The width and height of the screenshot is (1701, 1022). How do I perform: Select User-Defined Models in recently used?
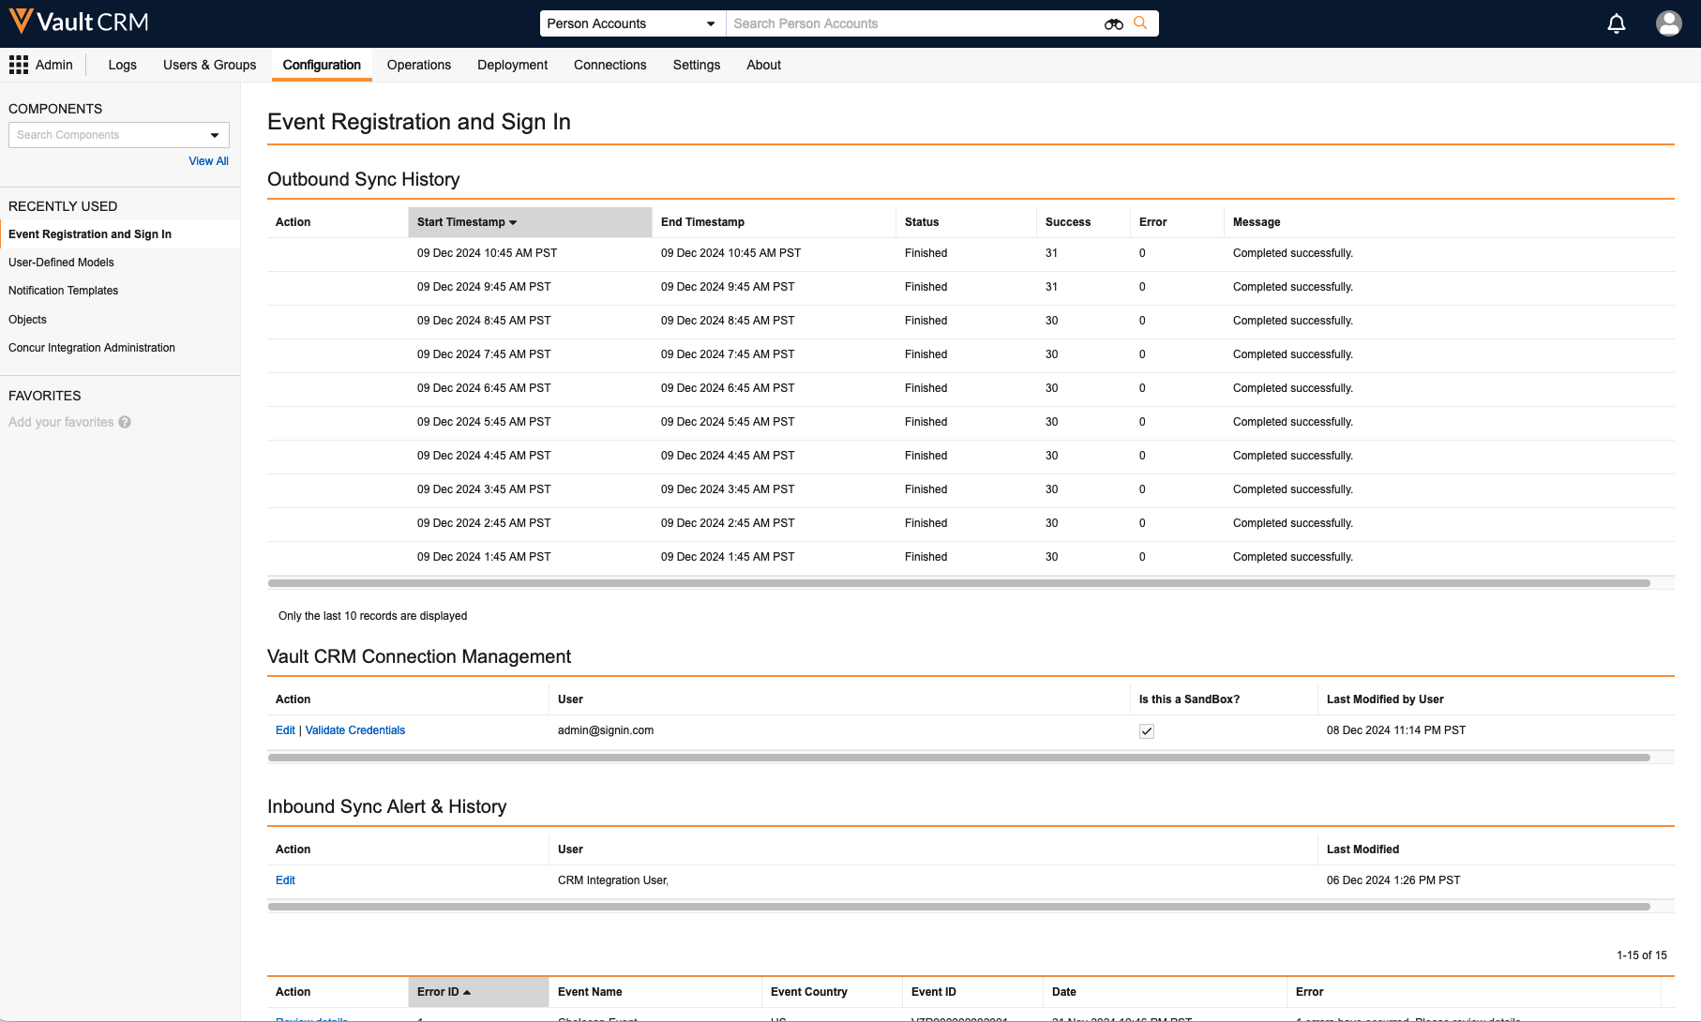61,263
